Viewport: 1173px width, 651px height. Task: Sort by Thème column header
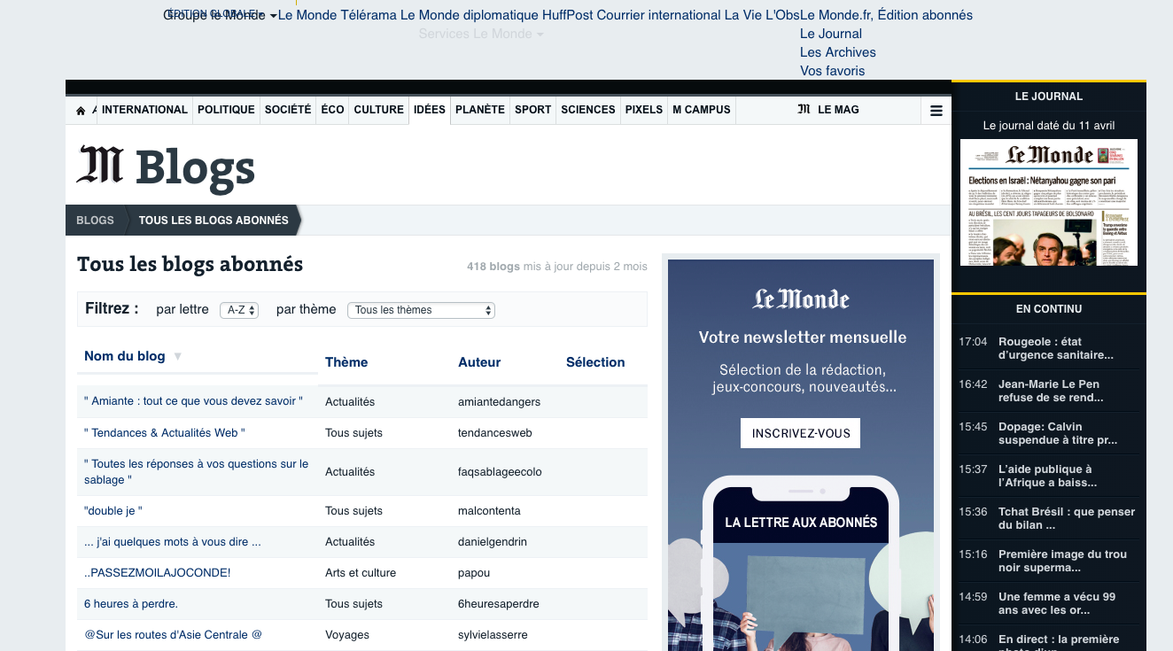click(x=346, y=362)
